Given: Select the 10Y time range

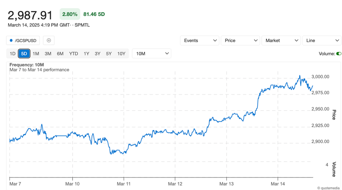Looking at the screenshot, I should point(121,53).
